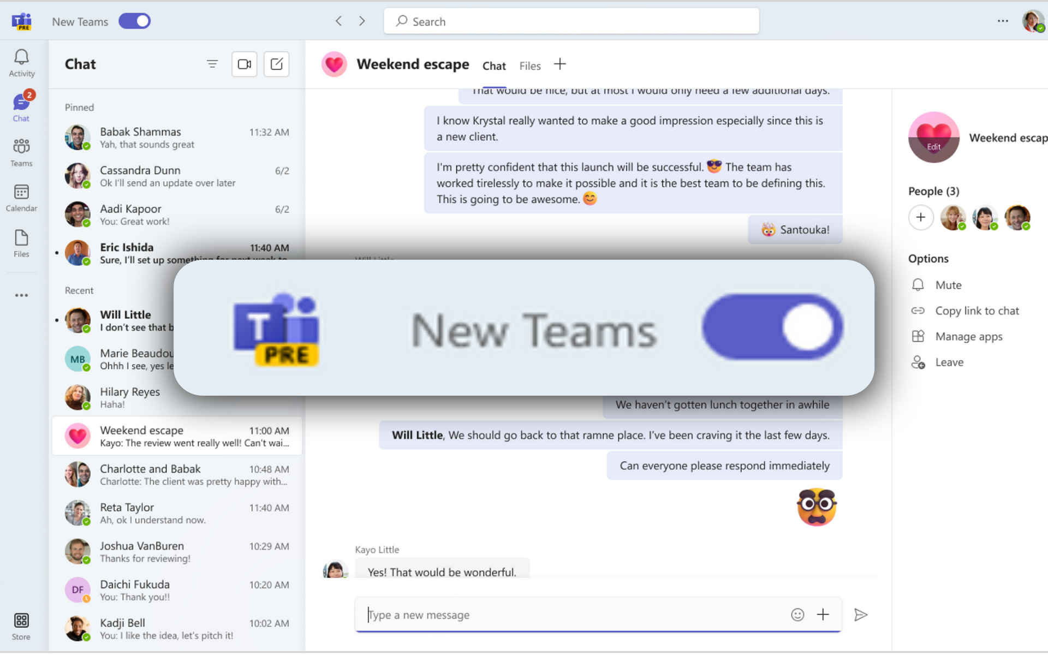Open chat with Babak Shammas
Screen dimensions: 1048x655
177,138
